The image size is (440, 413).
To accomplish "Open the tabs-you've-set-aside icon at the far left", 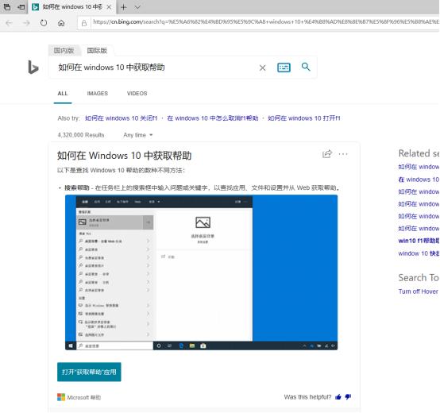I will tap(6, 7).
